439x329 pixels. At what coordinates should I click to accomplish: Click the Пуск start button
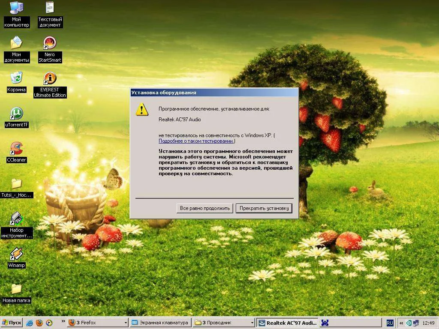click(11, 323)
